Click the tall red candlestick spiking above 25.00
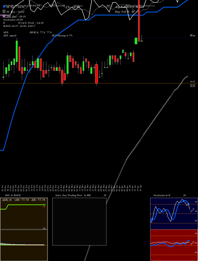The height and width of the screenshot is (261, 198). 139,21
